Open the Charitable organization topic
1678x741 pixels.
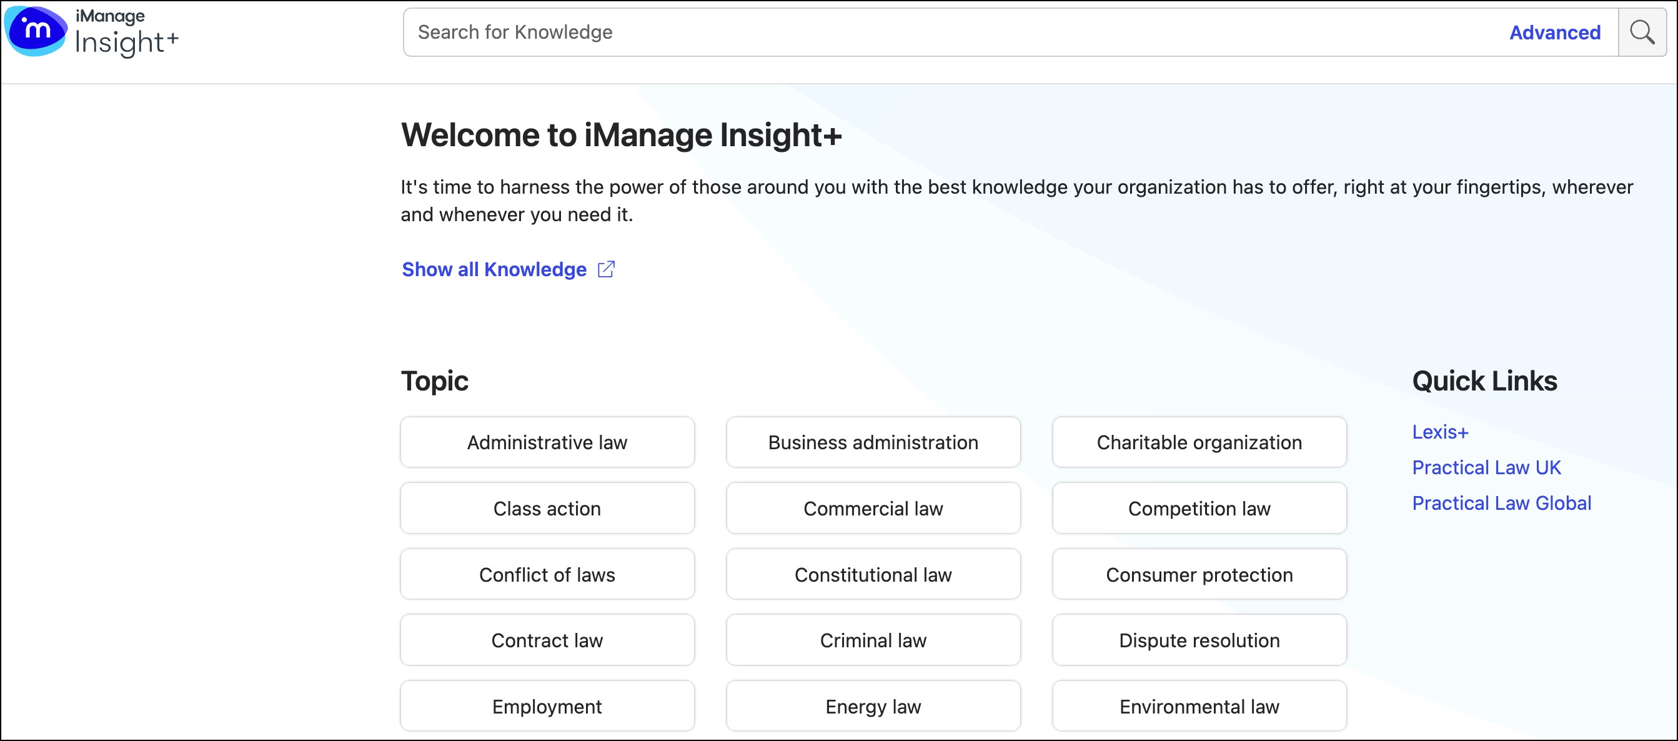[x=1199, y=442]
